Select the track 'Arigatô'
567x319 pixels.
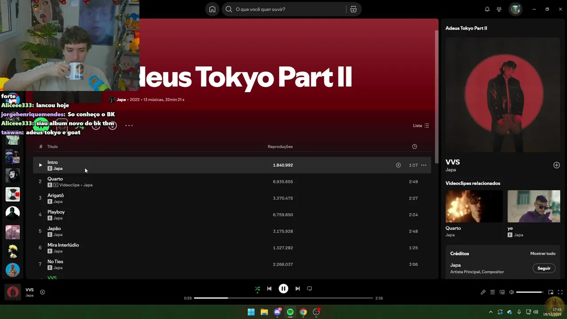[232, 198]
